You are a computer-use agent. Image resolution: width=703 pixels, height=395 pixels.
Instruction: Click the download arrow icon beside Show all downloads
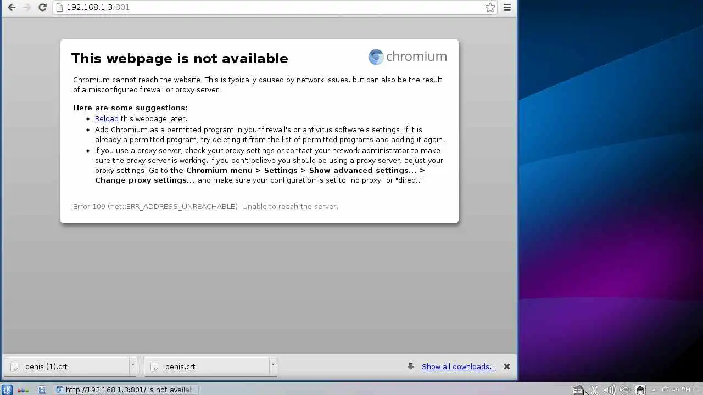[x=411, y=366]
